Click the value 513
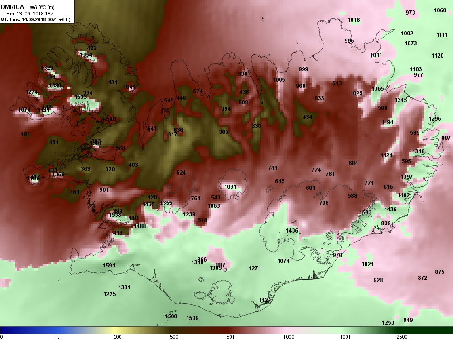Viewport: 453px width, 340px height. (337, 83)
